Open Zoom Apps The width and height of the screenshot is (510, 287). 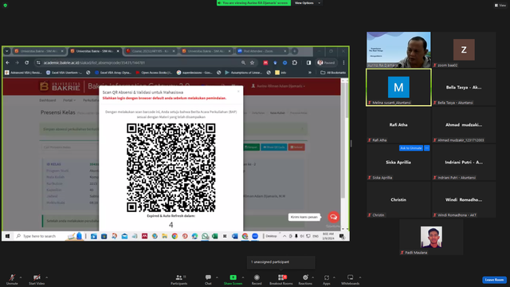[327, 279]
